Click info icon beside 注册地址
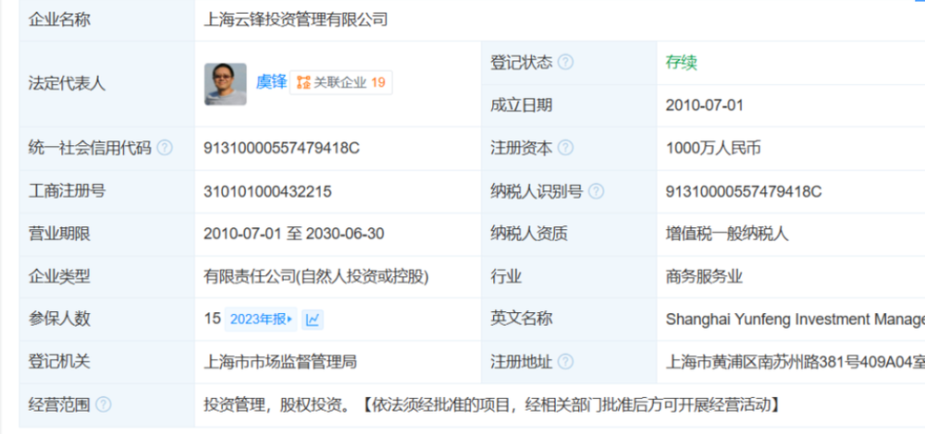The image size is (925, 434). pyautogui.click(x=565, y=362)
